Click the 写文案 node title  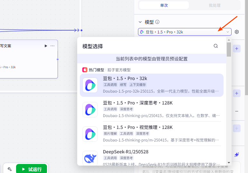coord(6,46)
